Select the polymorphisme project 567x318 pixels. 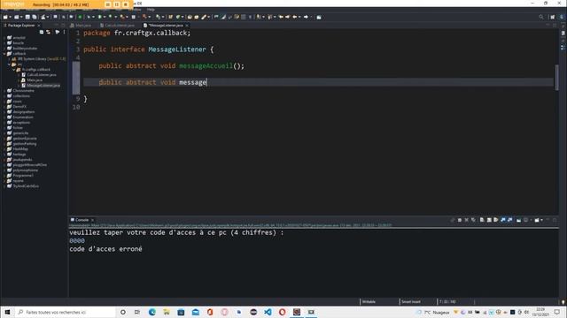pos(26,170)
